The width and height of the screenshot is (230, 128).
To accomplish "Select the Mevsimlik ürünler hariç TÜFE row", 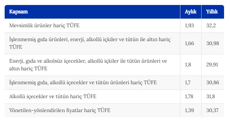I will point(114,26).
